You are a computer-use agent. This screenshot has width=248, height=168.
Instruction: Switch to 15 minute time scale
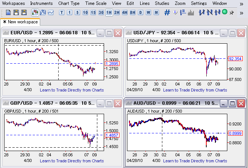[x=93, y=12]
